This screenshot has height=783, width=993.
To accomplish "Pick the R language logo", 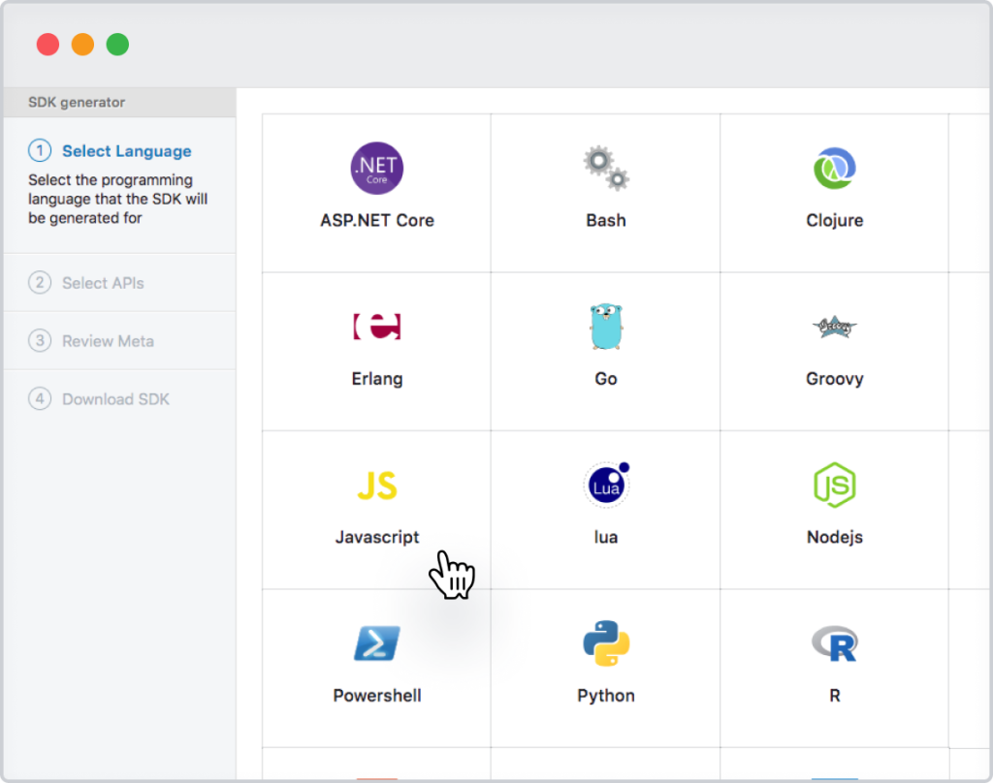I will click(x=835, y=643).
